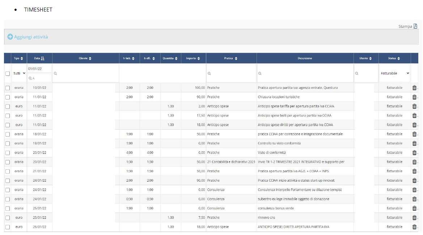Open the Tutti type filter dropdown
The image size is (423, 235).
click(19, 73)
